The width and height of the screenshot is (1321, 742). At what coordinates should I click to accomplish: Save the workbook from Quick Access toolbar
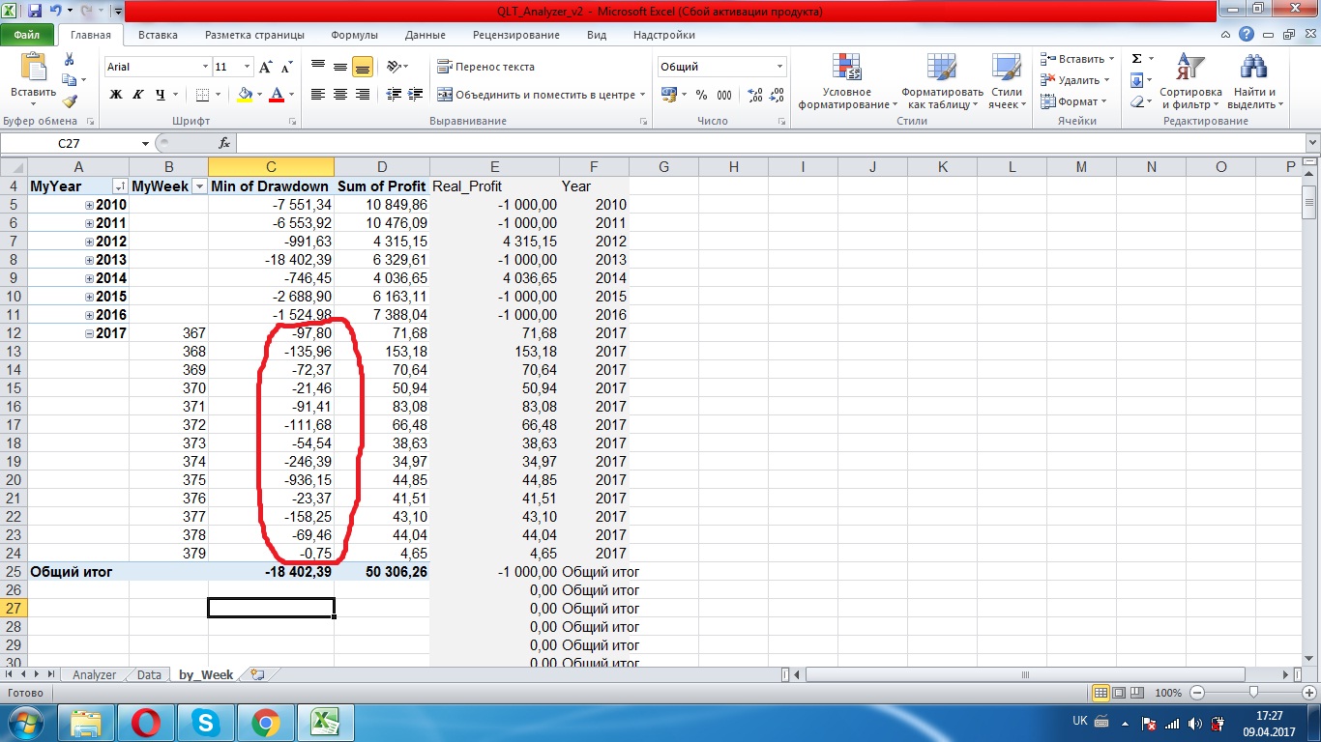(x=35, y=12)
